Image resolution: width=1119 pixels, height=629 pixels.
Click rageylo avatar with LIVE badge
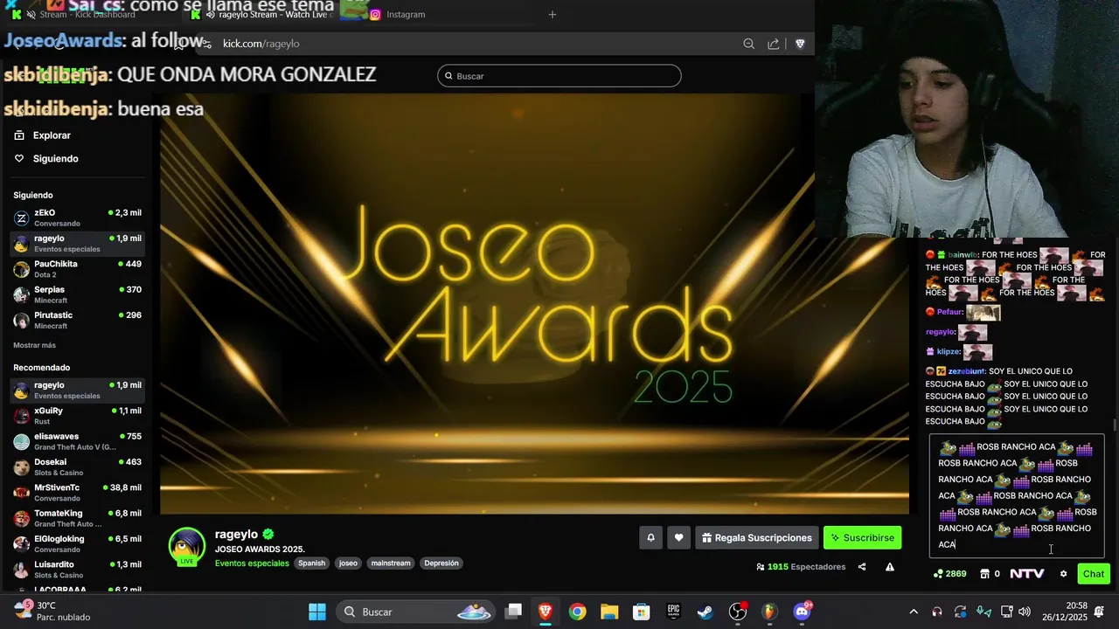coord(186,548)
